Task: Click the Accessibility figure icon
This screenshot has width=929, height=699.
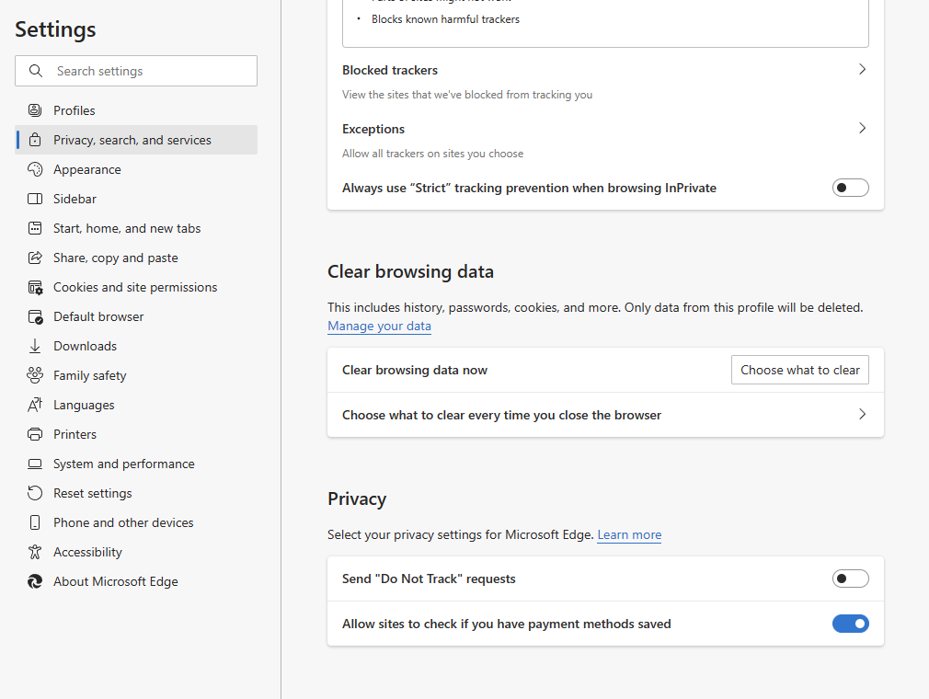Action: coord(35,552)
